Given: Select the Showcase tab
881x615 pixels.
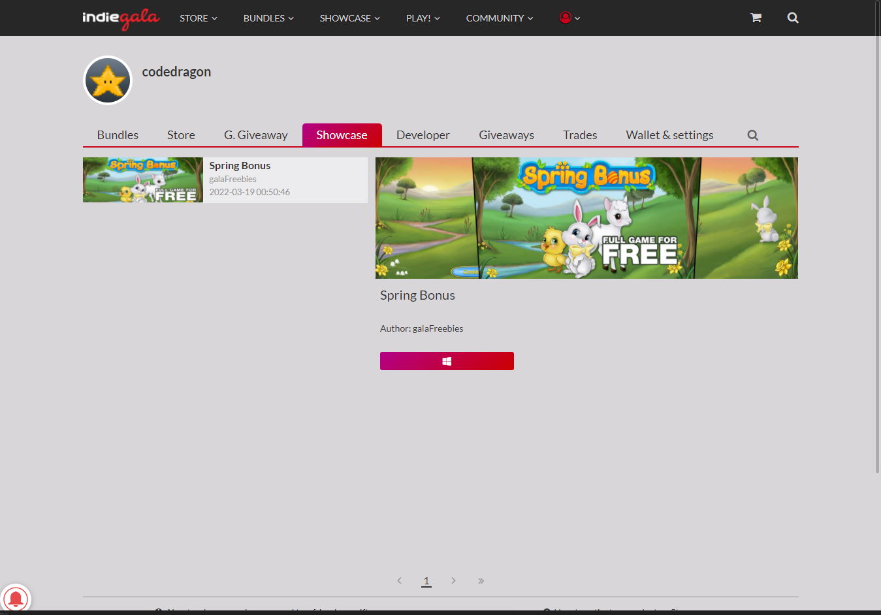Looking at the screenshot, I should coord(342,135).
